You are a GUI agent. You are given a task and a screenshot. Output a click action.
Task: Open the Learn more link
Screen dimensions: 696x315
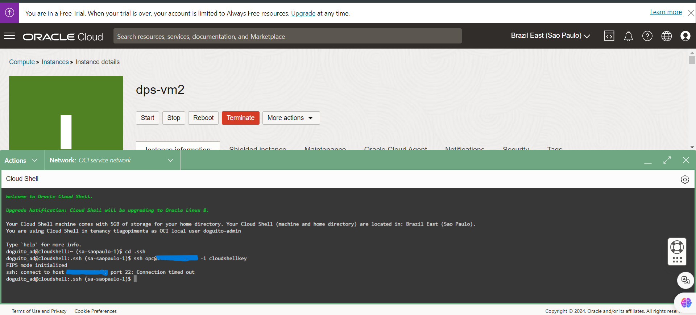tap(666, 12)
